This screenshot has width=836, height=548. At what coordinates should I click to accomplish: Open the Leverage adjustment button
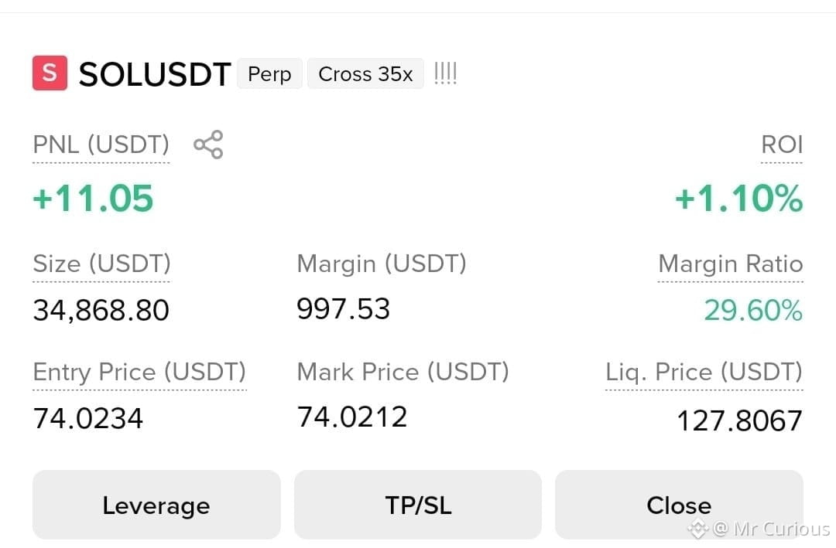pyautogui.click(x=156, y=505)
